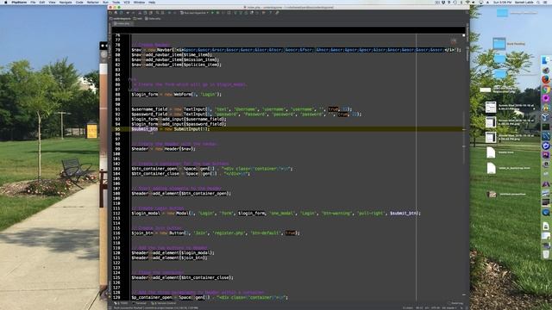Open the File menu

click(x=33, y=2)
